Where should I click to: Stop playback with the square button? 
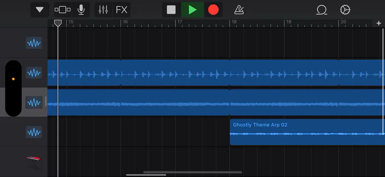(171, 10)
